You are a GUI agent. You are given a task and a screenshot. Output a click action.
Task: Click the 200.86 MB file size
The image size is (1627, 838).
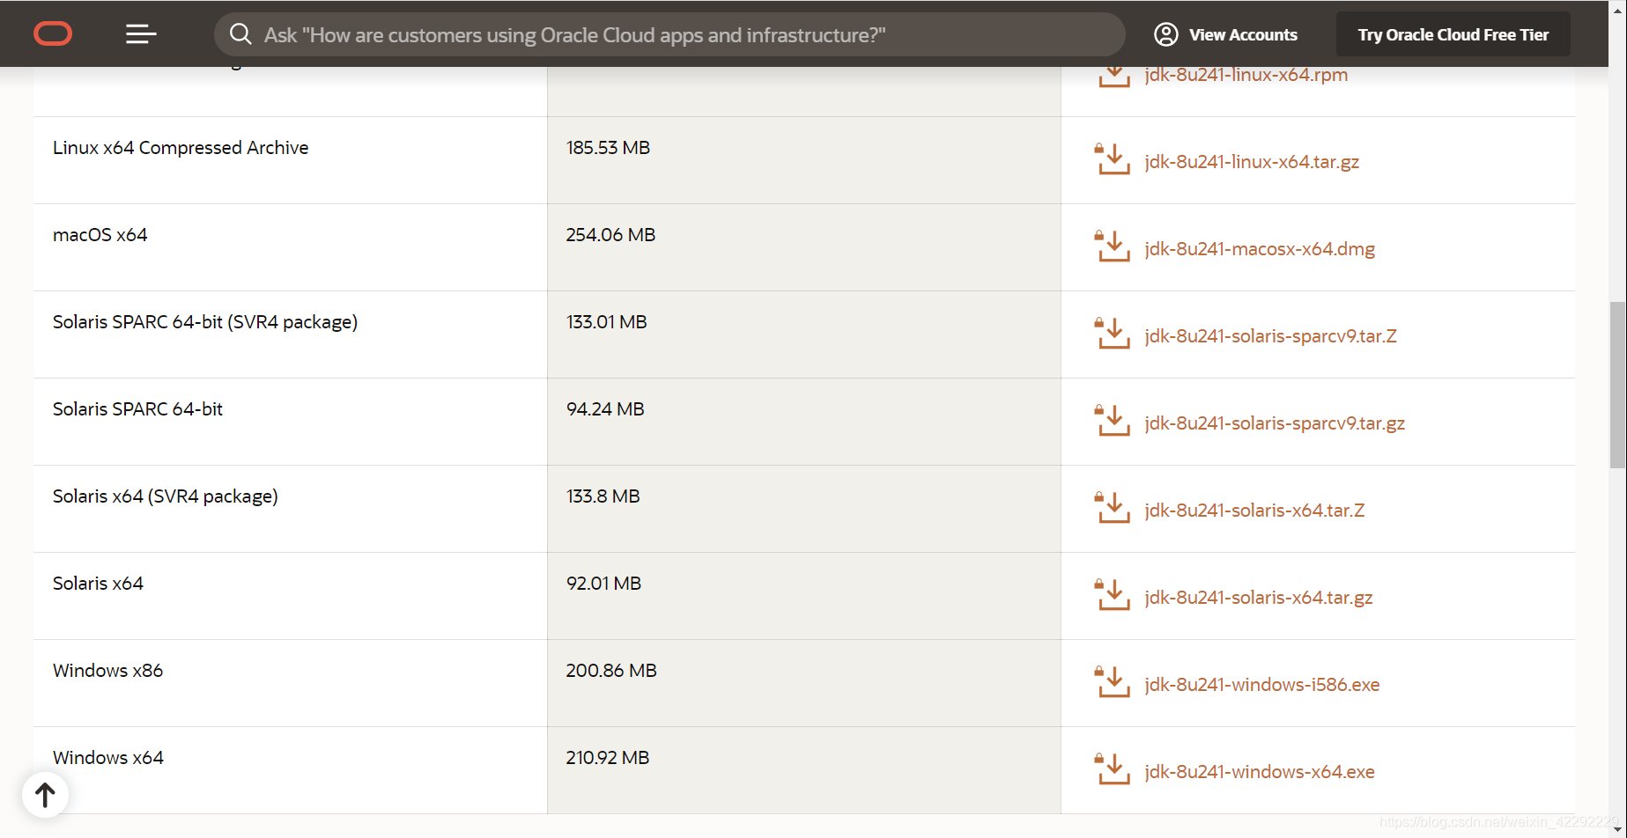[x=611, y=671]
